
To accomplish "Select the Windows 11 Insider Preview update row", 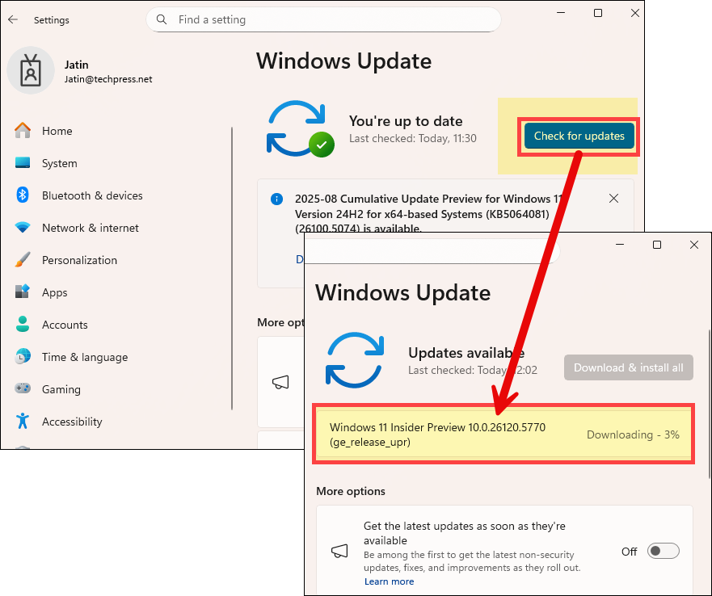I will (x=503, y=434).
